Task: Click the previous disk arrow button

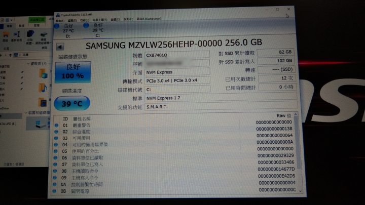Action: coord(60,47)
